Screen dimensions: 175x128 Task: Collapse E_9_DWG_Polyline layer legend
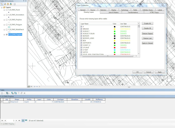[4, 20]
